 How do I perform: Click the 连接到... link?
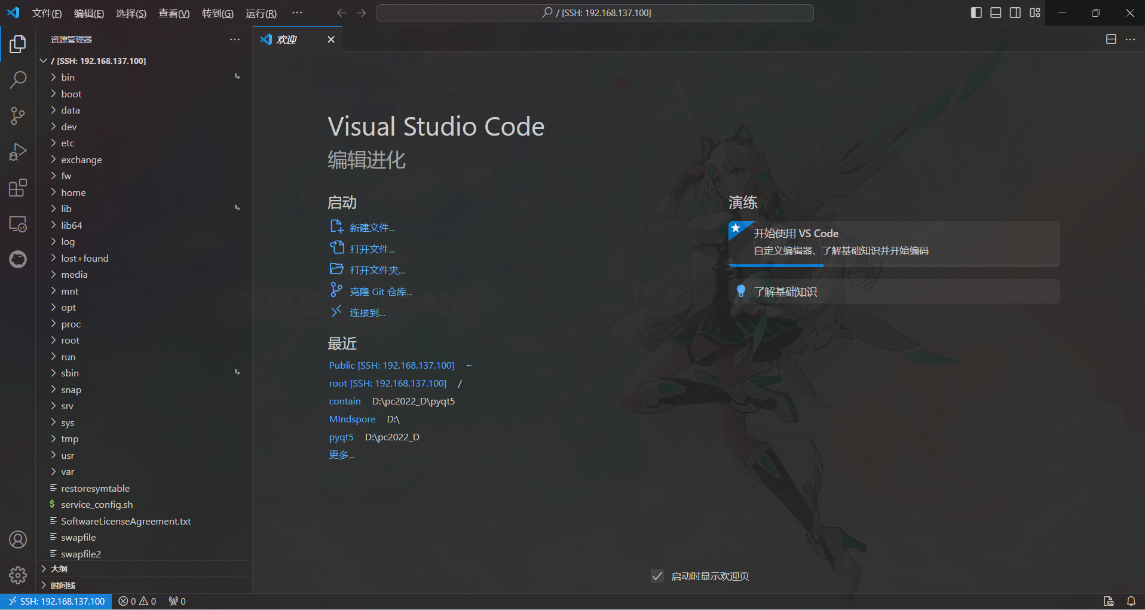click(x=368, y=312)
